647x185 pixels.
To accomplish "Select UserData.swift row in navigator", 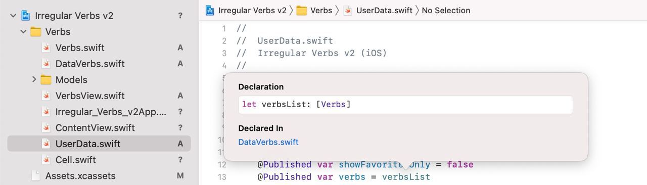I will click(x=99, y=144).
